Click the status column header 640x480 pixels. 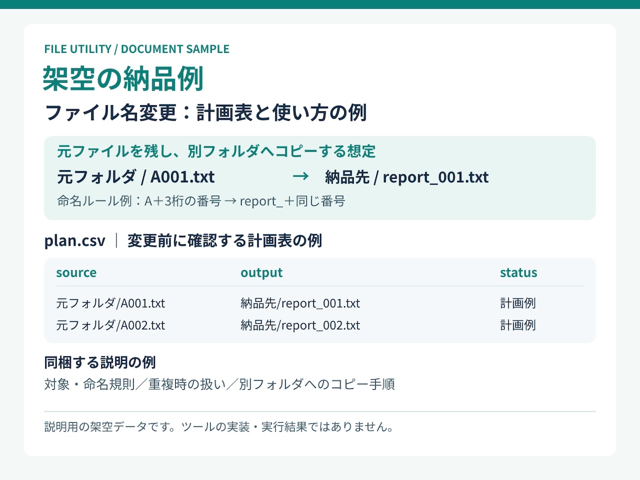point(519,273)
